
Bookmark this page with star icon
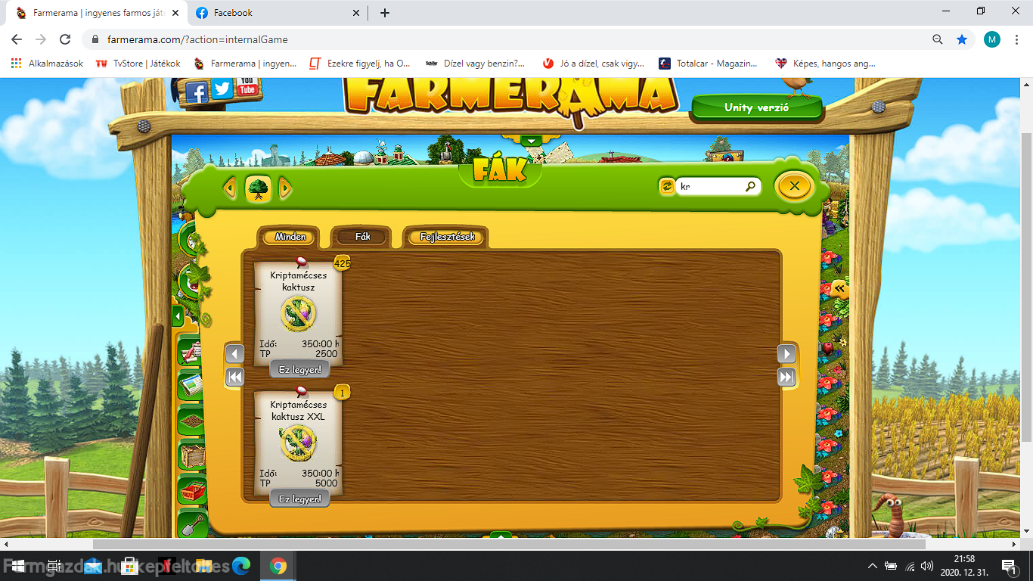(962, 39)
